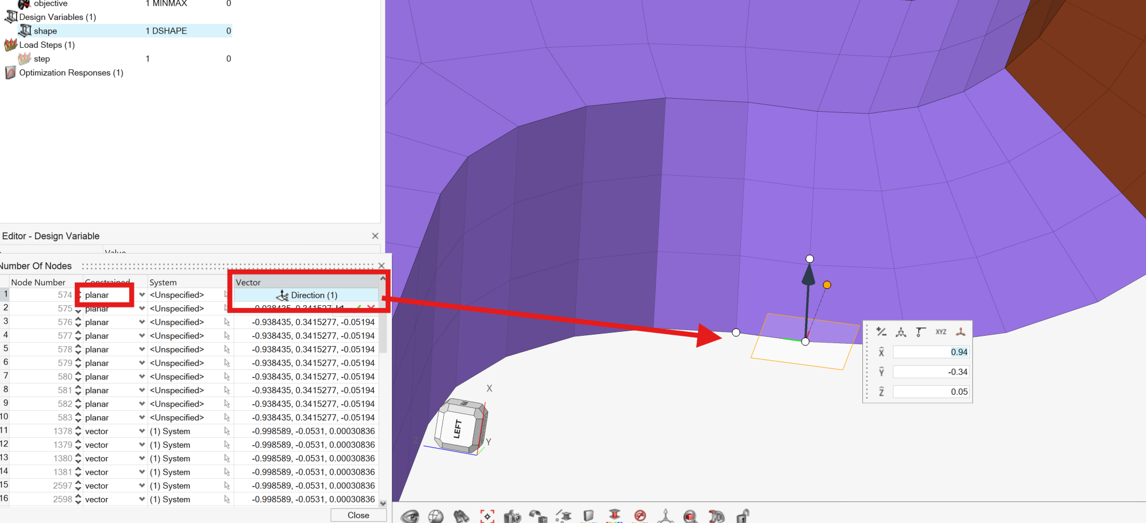Click the magnifier with red cube icon
The height and width of the screenshot is (523, 1146).
[x=690, y=516]
